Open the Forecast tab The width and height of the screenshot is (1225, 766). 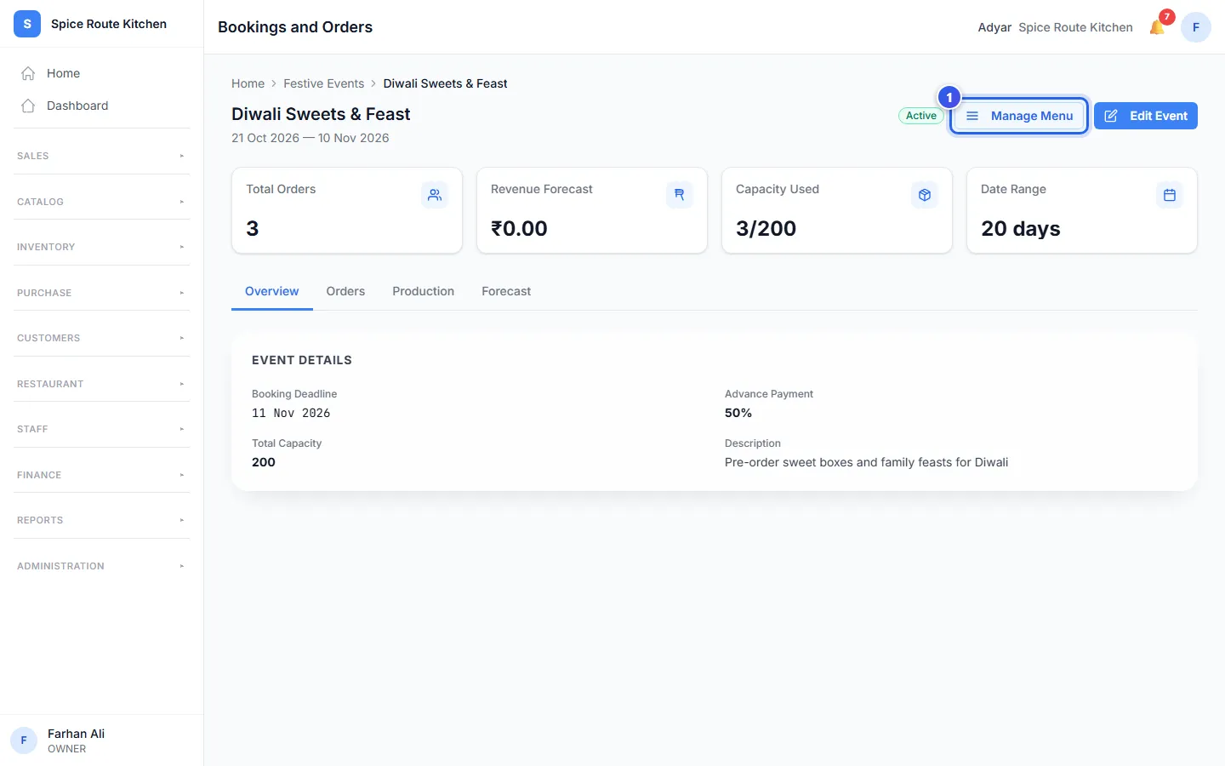pos(506,291)
